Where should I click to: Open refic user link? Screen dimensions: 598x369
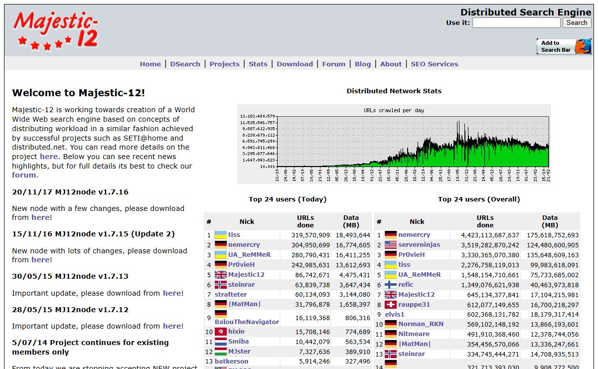click(406, 285)
